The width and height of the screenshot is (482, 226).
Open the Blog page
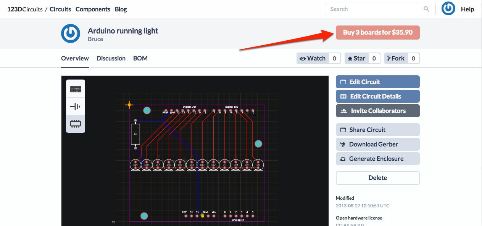pyautogui.click(x=121, y=9)
